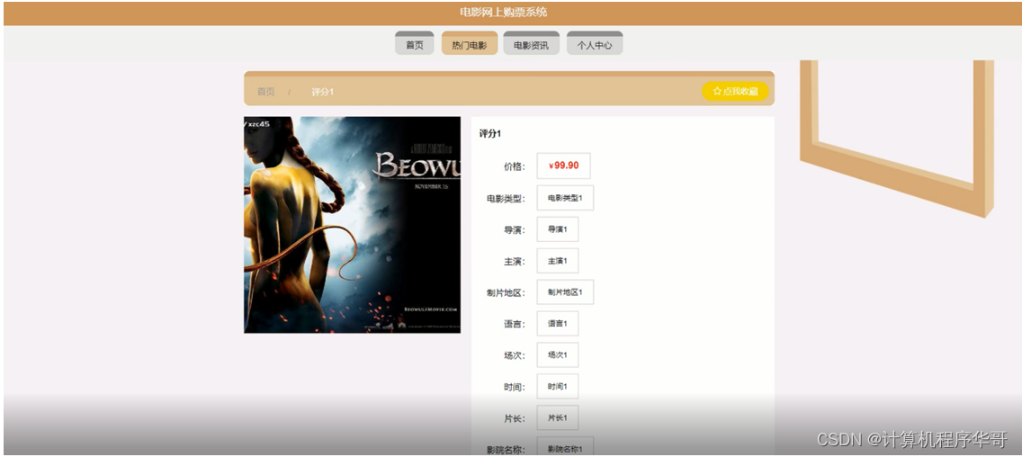The width and height of the screenshot is (1022, 457).
Task: Click the 时间： field label
Action: [515, 387]
